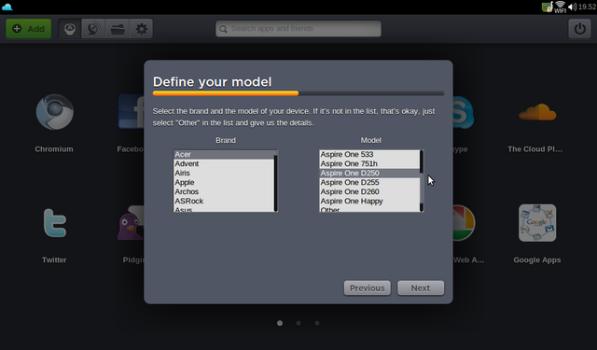The image size is (597, 350).
Task: Open the social stream radar icon
Action: [x=93, y=29]
